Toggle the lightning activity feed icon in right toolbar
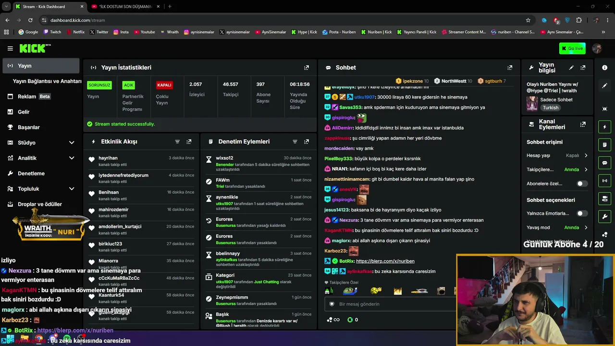The image size is (615, 346). 604,127
